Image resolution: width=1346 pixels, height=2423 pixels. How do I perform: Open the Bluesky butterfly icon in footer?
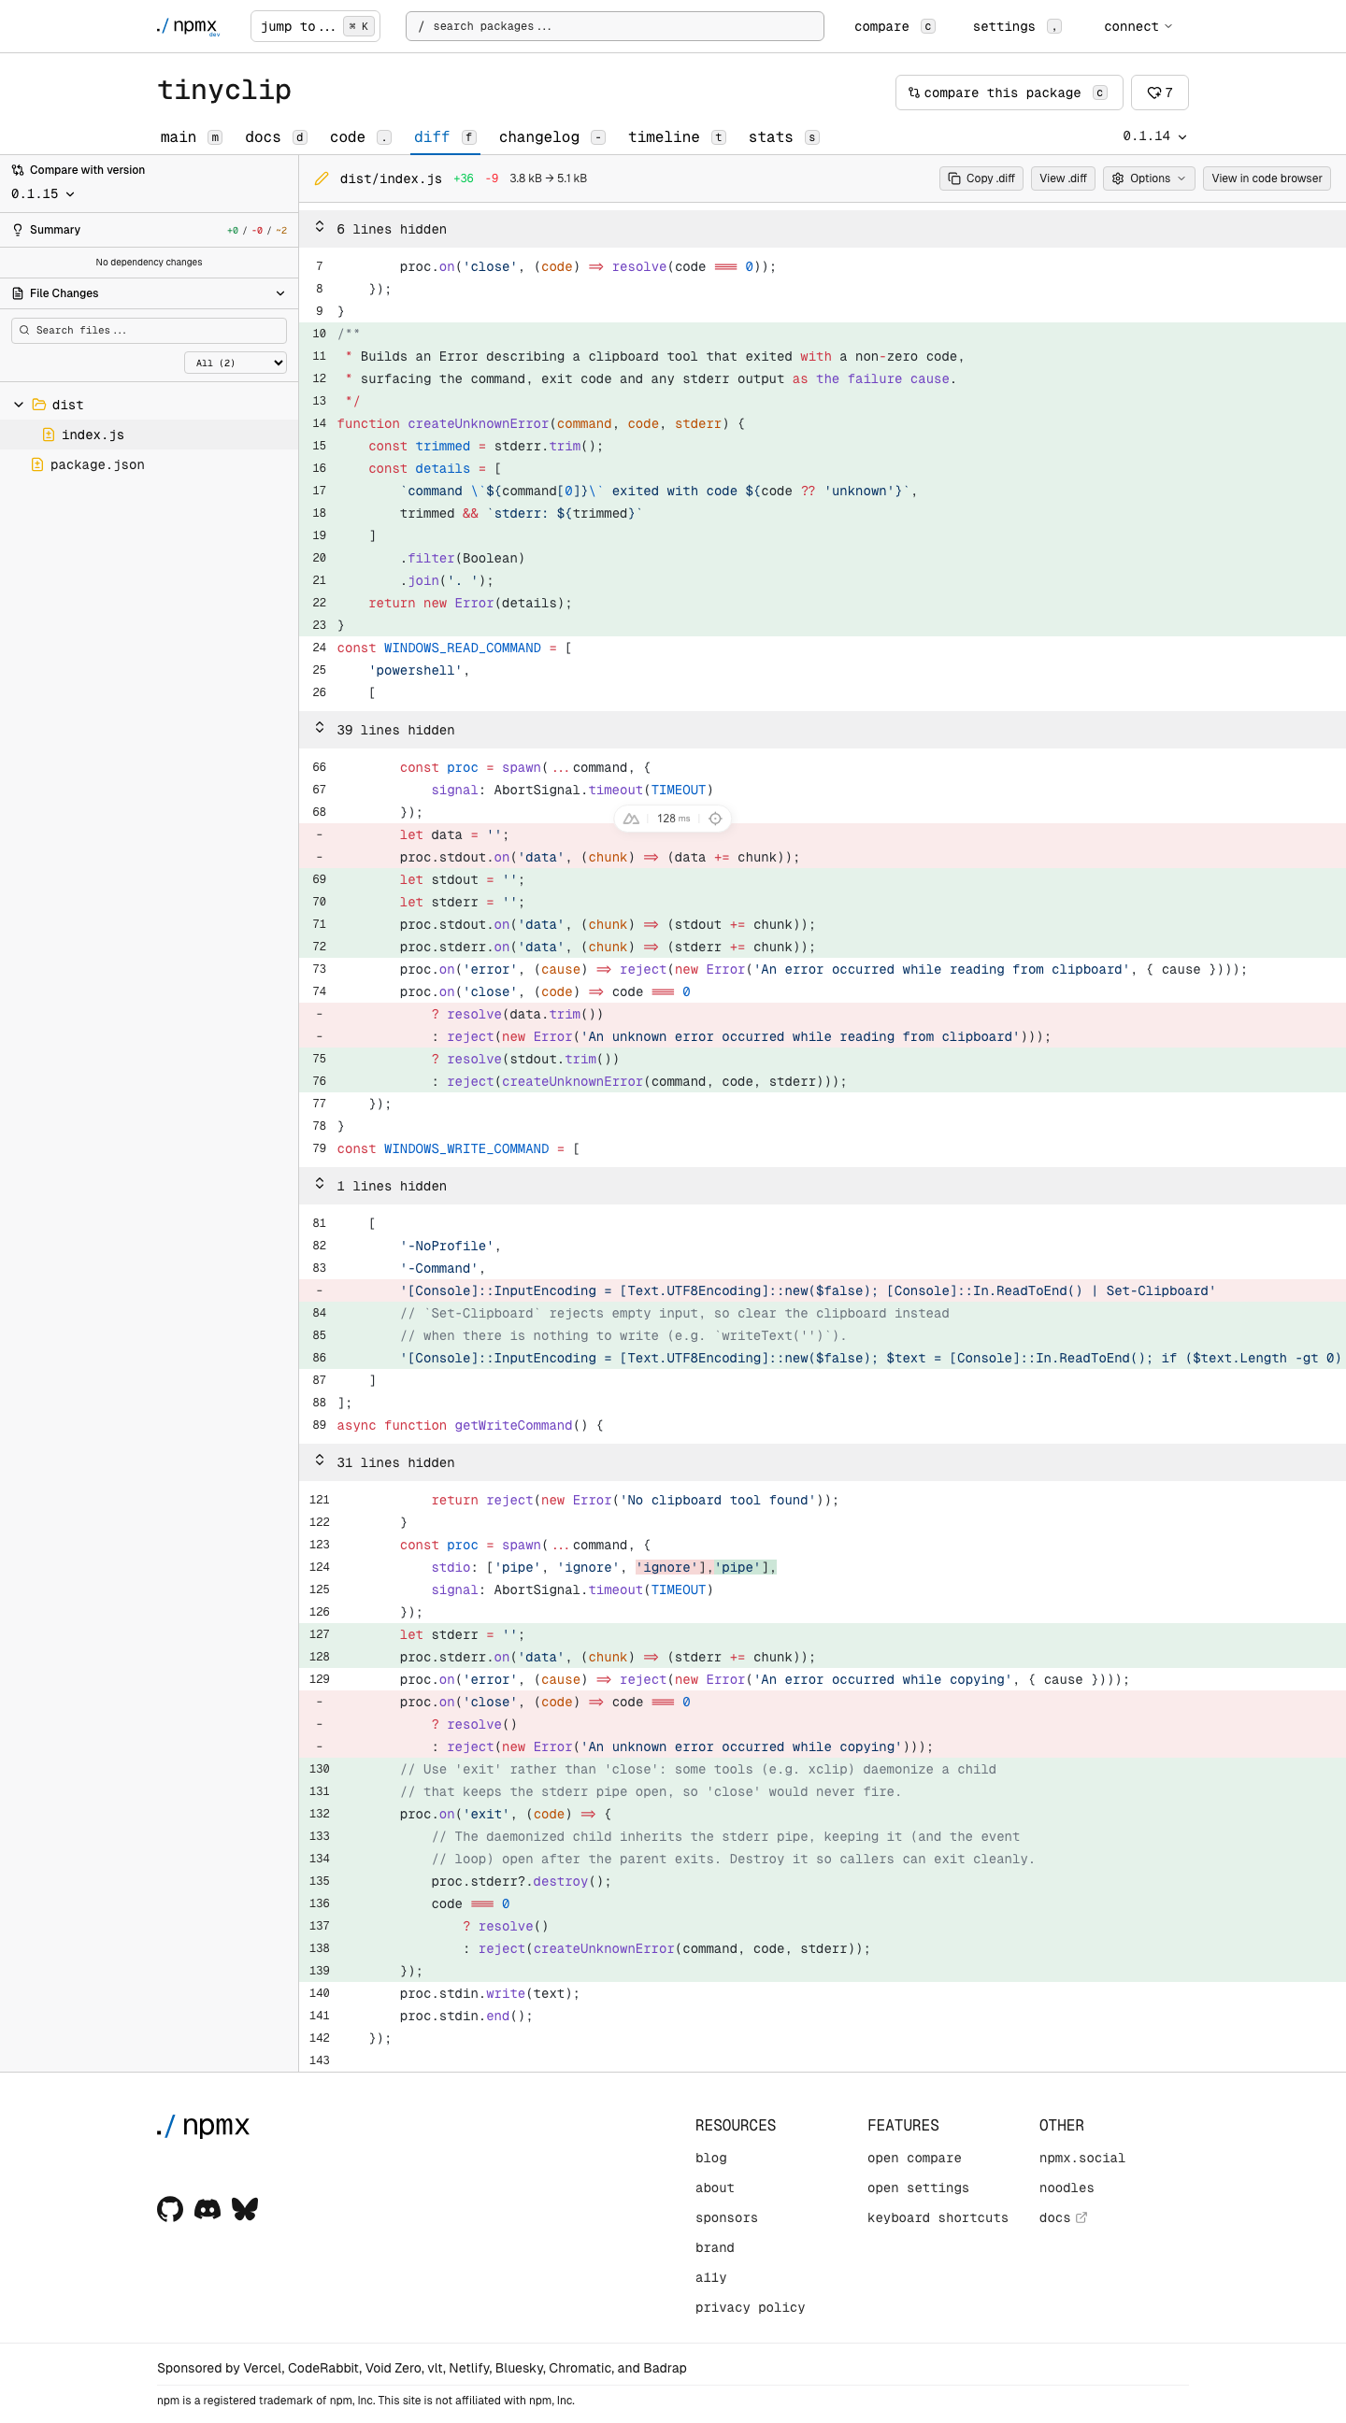(x=246, y=2208)
